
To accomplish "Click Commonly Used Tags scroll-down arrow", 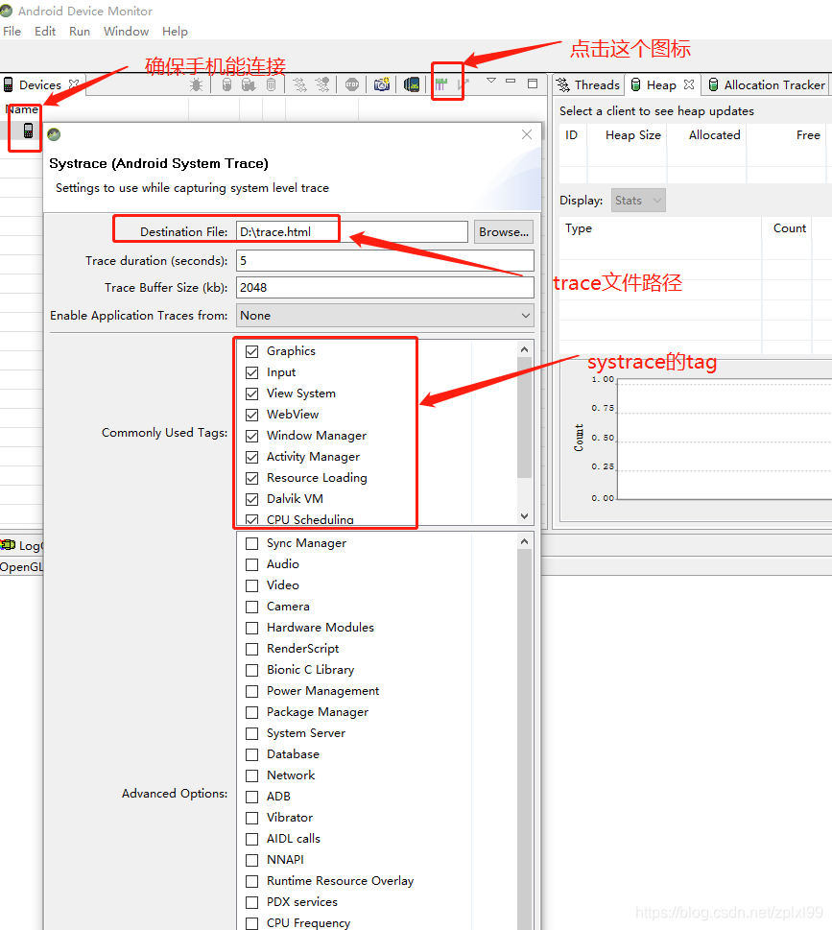I will 524,516.
